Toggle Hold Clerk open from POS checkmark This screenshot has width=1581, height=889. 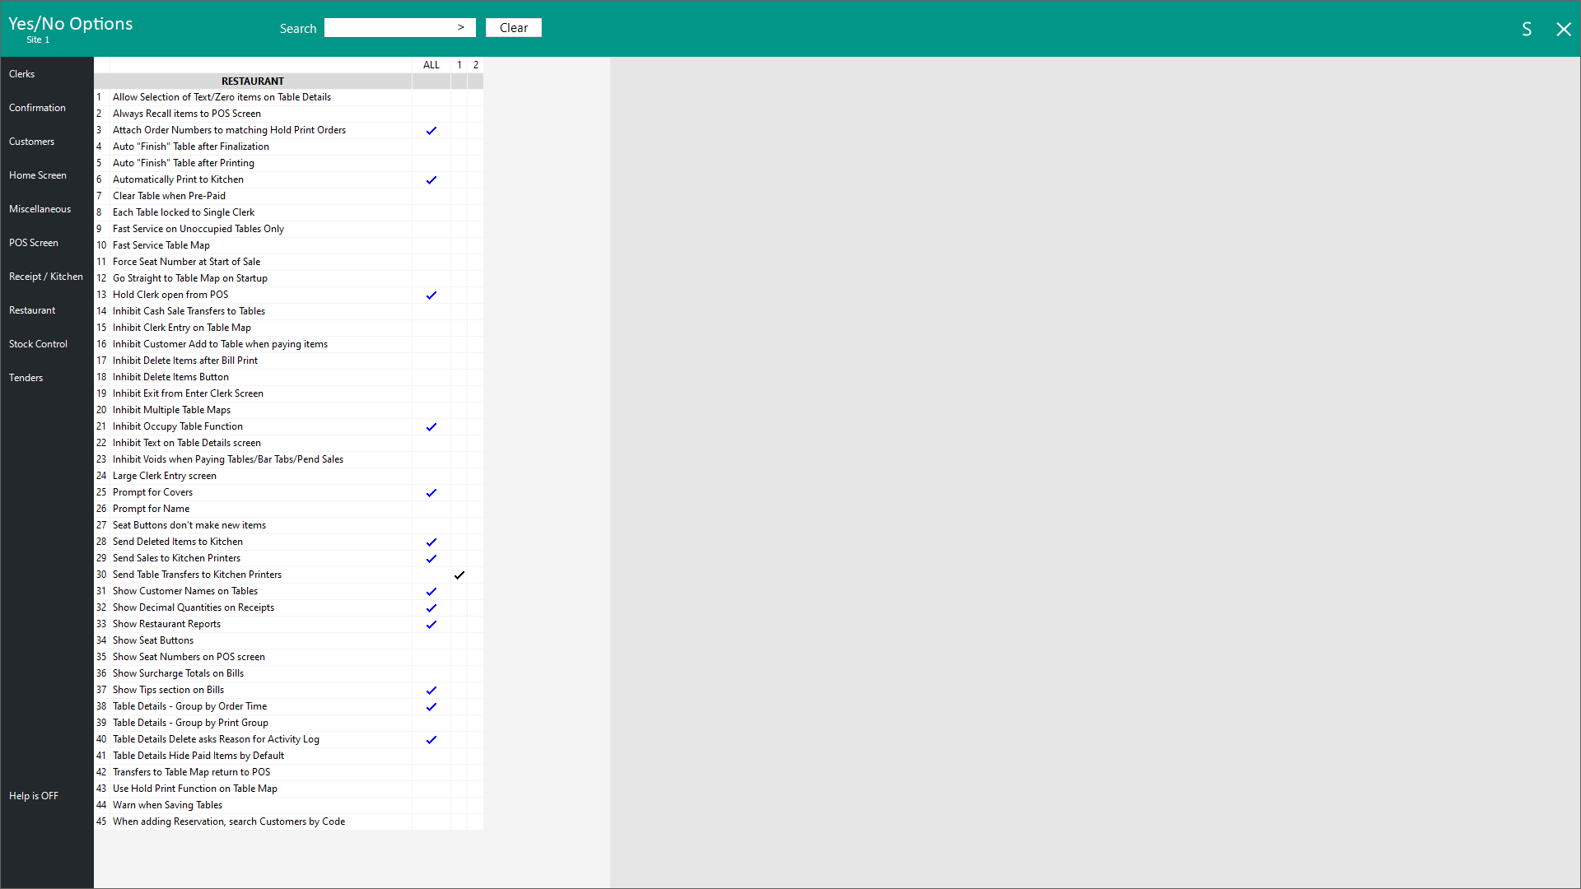click(x=431, y=295)
